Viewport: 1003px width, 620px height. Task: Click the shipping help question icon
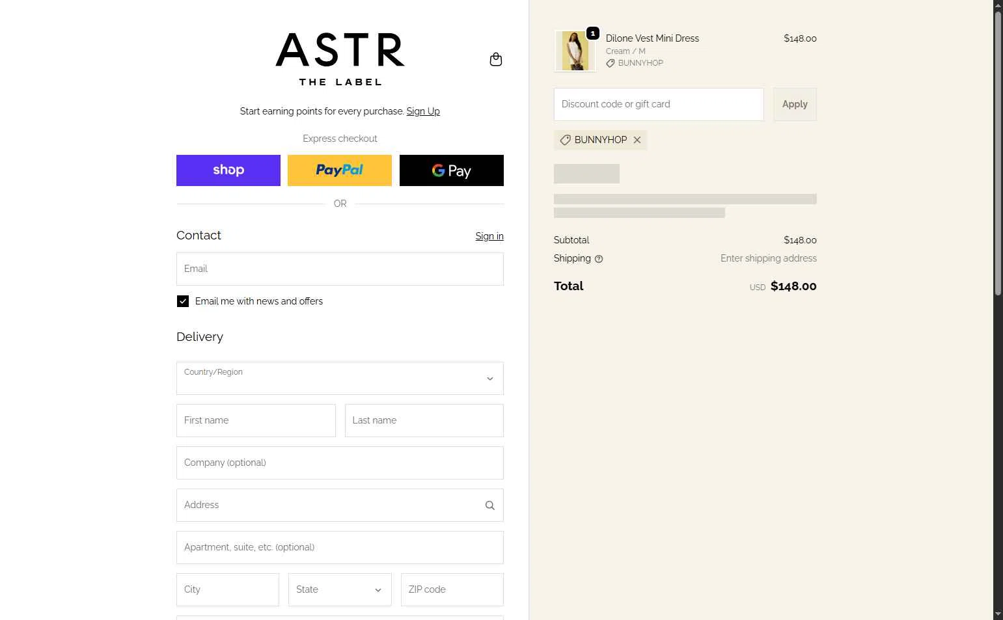click(x=599, y=259)
